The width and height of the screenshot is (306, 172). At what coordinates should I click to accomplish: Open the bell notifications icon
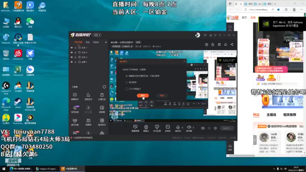[225, 44]
